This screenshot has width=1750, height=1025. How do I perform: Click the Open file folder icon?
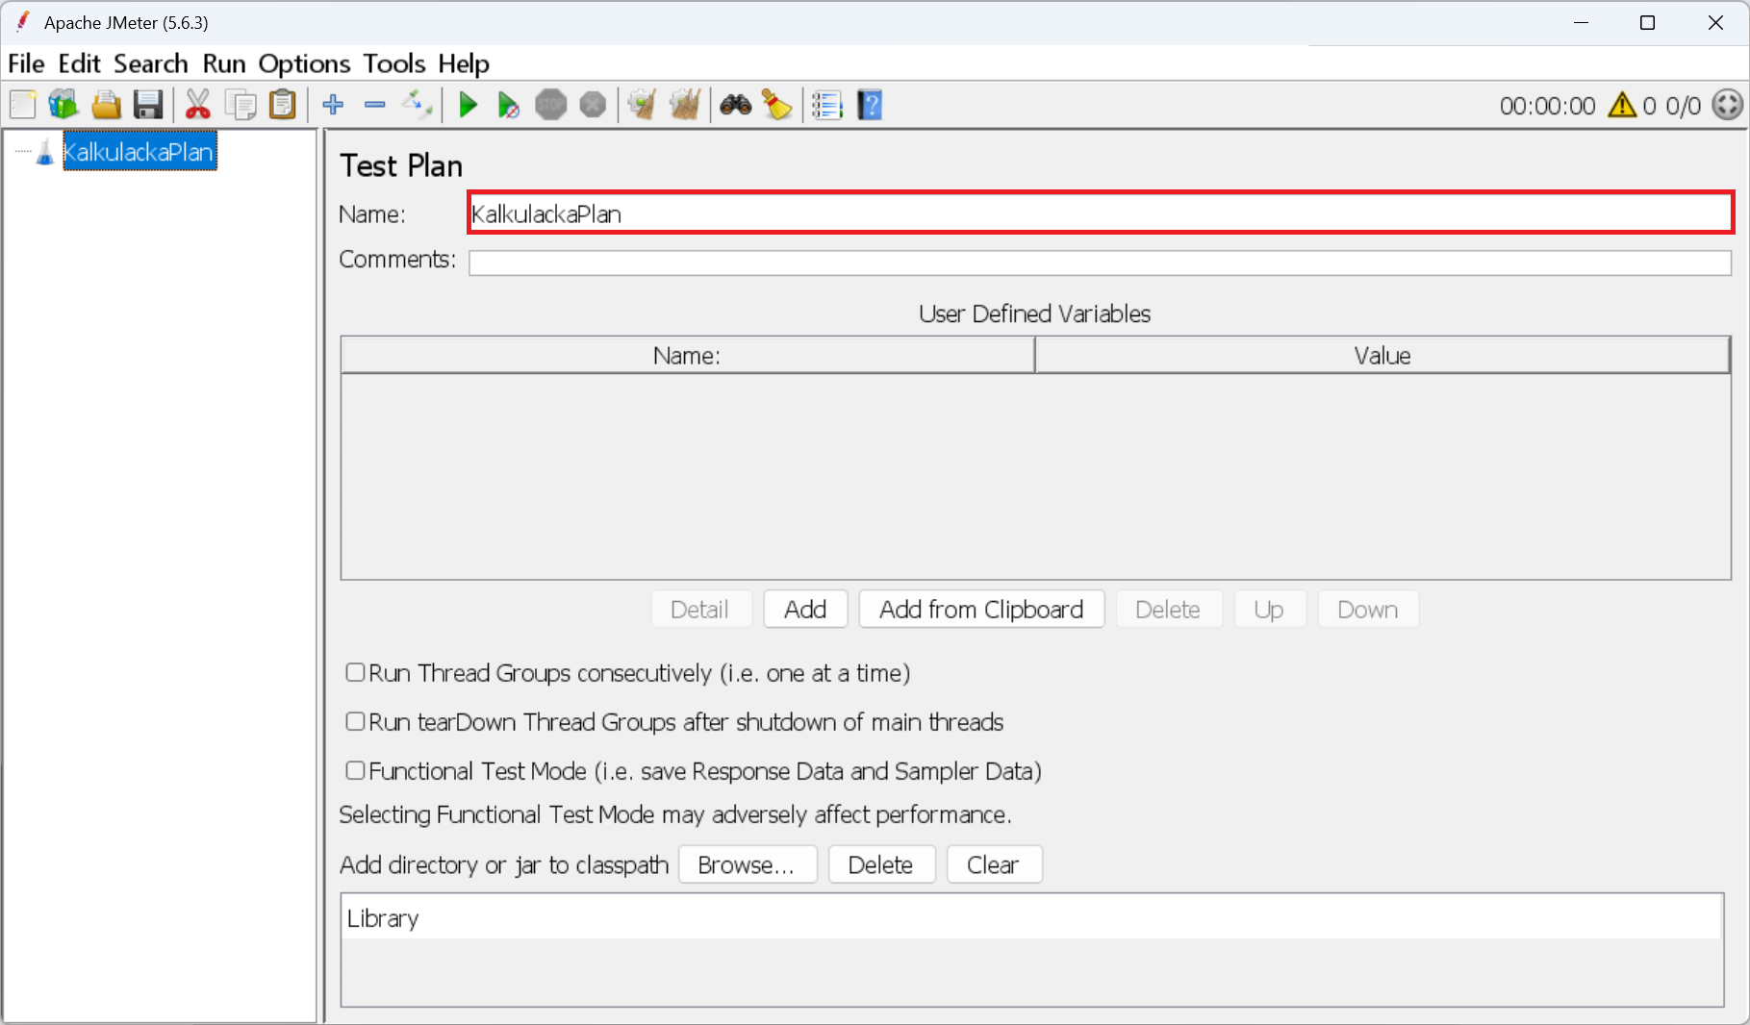[x=106, y=105]
